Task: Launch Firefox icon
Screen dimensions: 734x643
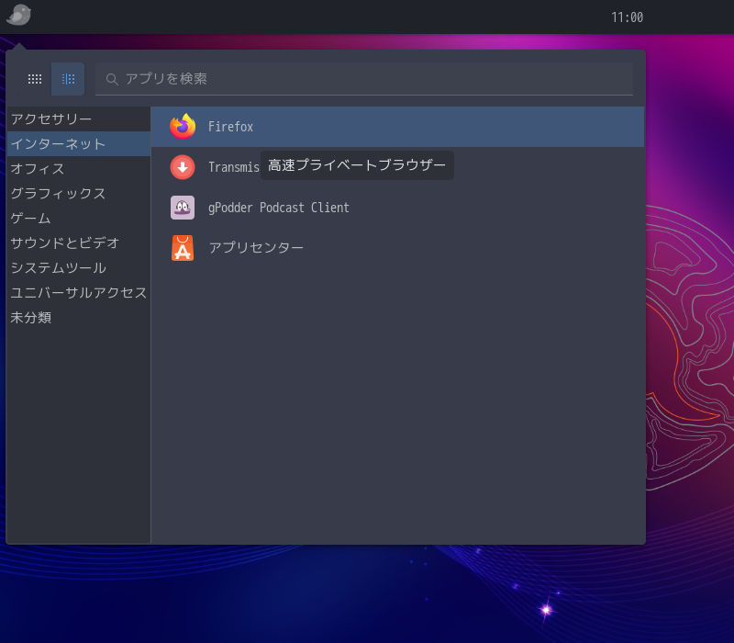Action: [183, 127]
